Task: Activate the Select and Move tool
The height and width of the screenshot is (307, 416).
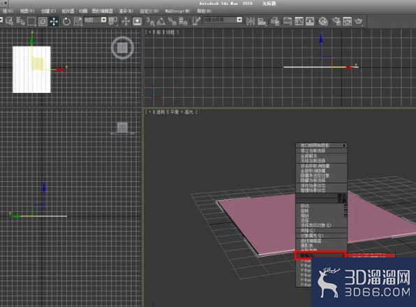Action: 54,22
